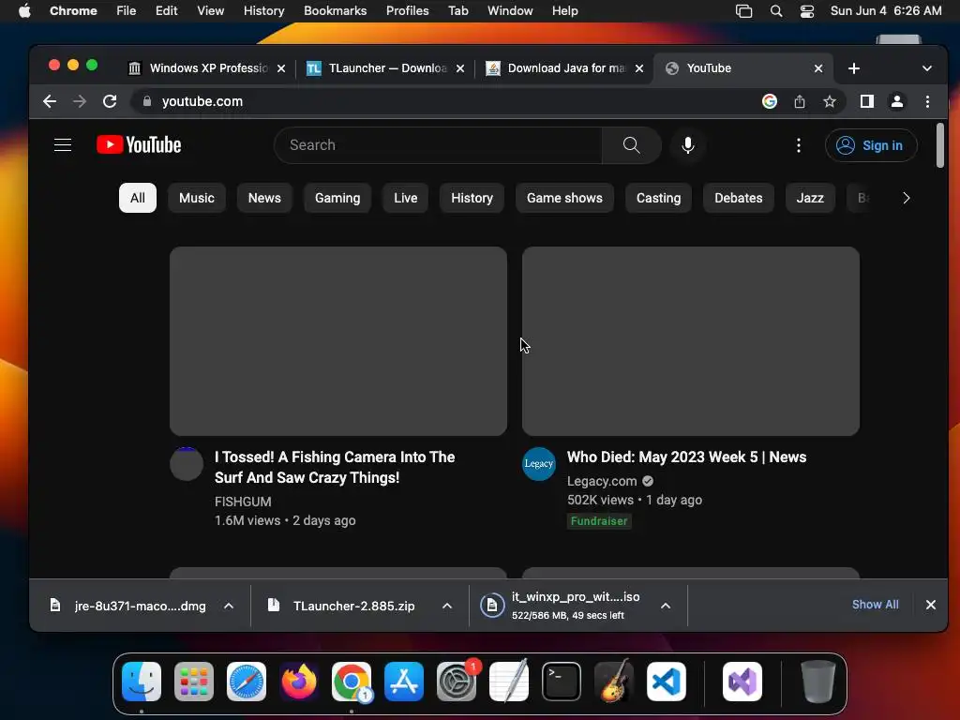The height and width of the screenshot is (720, 960).
Task: Bookmark this tab with the star icon
Action: [x=830, y=101]
